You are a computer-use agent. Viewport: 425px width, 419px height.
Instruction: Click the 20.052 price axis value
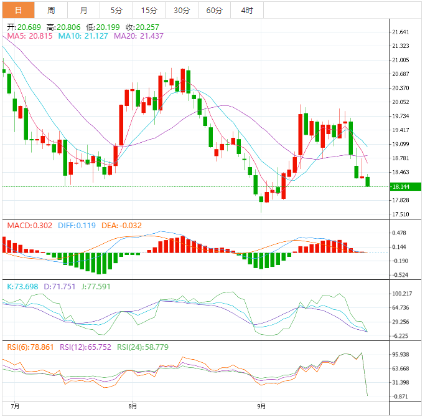click(x=401, y=102)
